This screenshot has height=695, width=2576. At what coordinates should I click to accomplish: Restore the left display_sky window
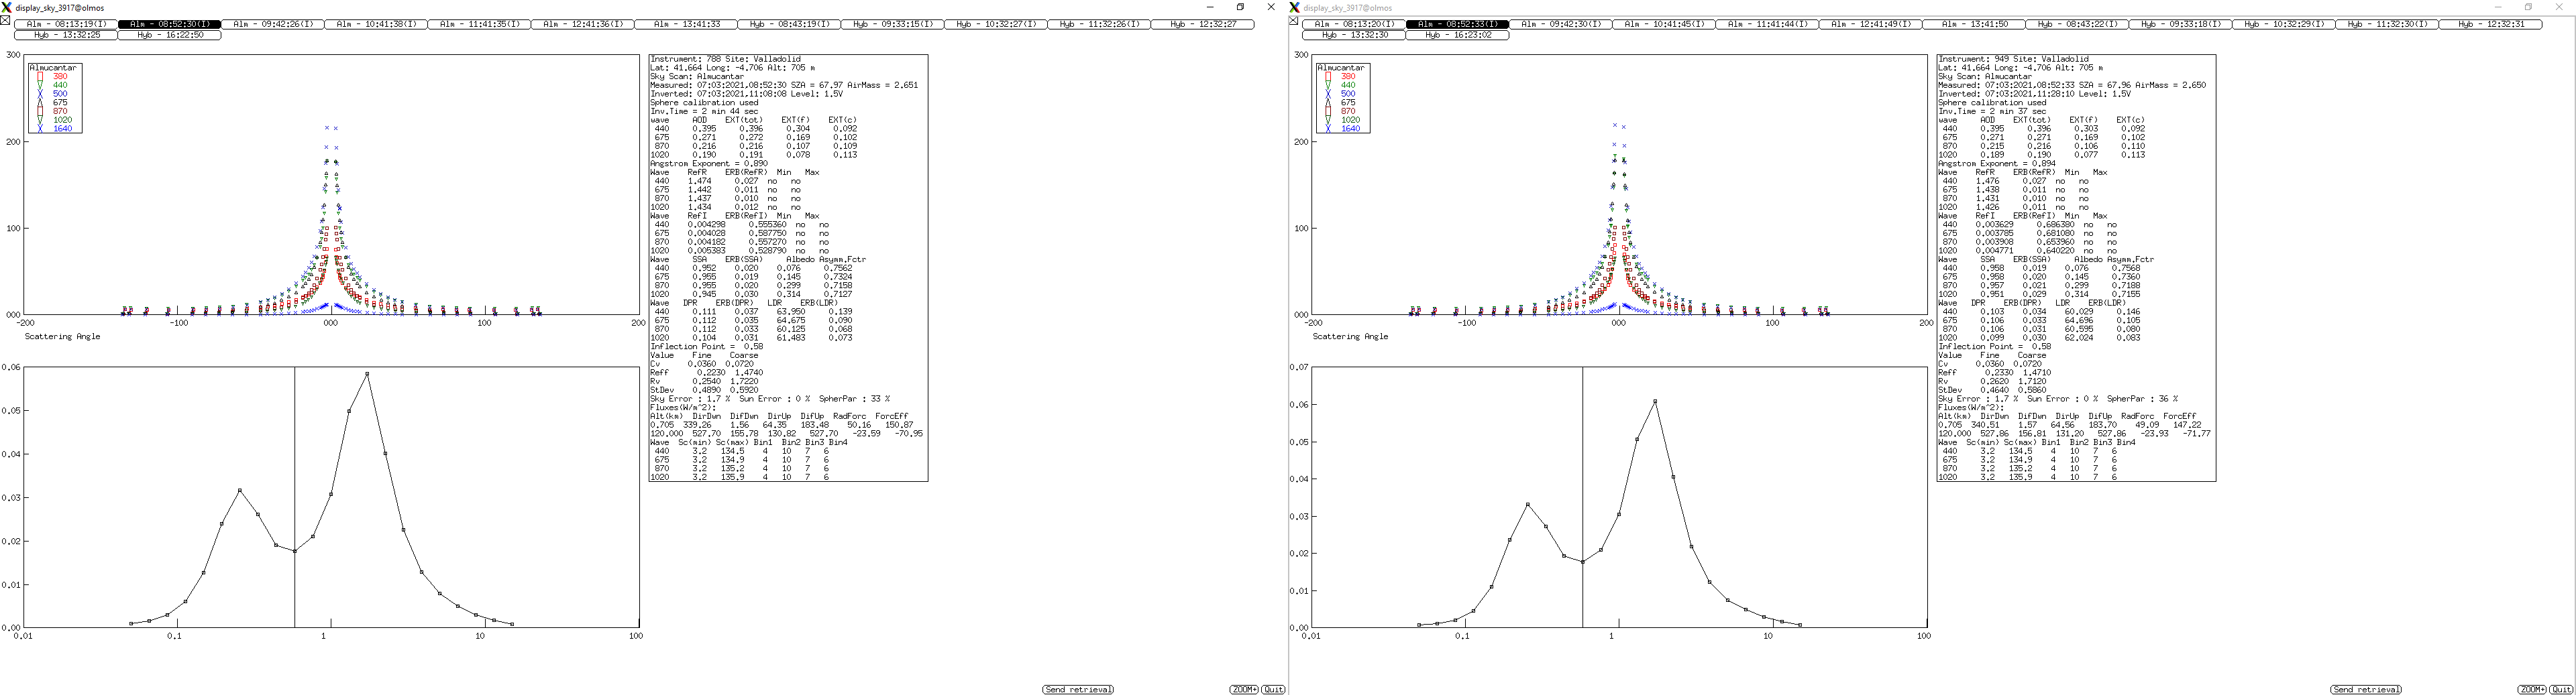(x=1240, y=7)
